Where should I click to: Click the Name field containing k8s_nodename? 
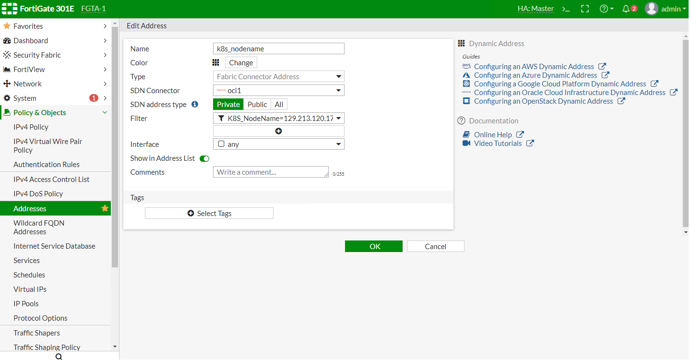(x=278, y=48)
